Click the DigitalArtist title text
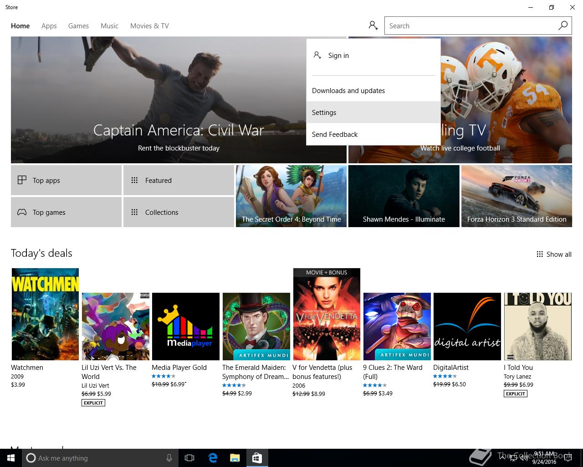Viewport: 583px width, 467px height. pos(451,367)
